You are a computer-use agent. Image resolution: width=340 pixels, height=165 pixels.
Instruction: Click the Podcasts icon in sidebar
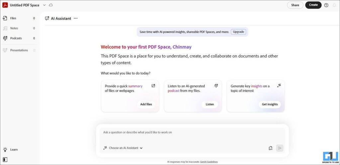point(5,38)
